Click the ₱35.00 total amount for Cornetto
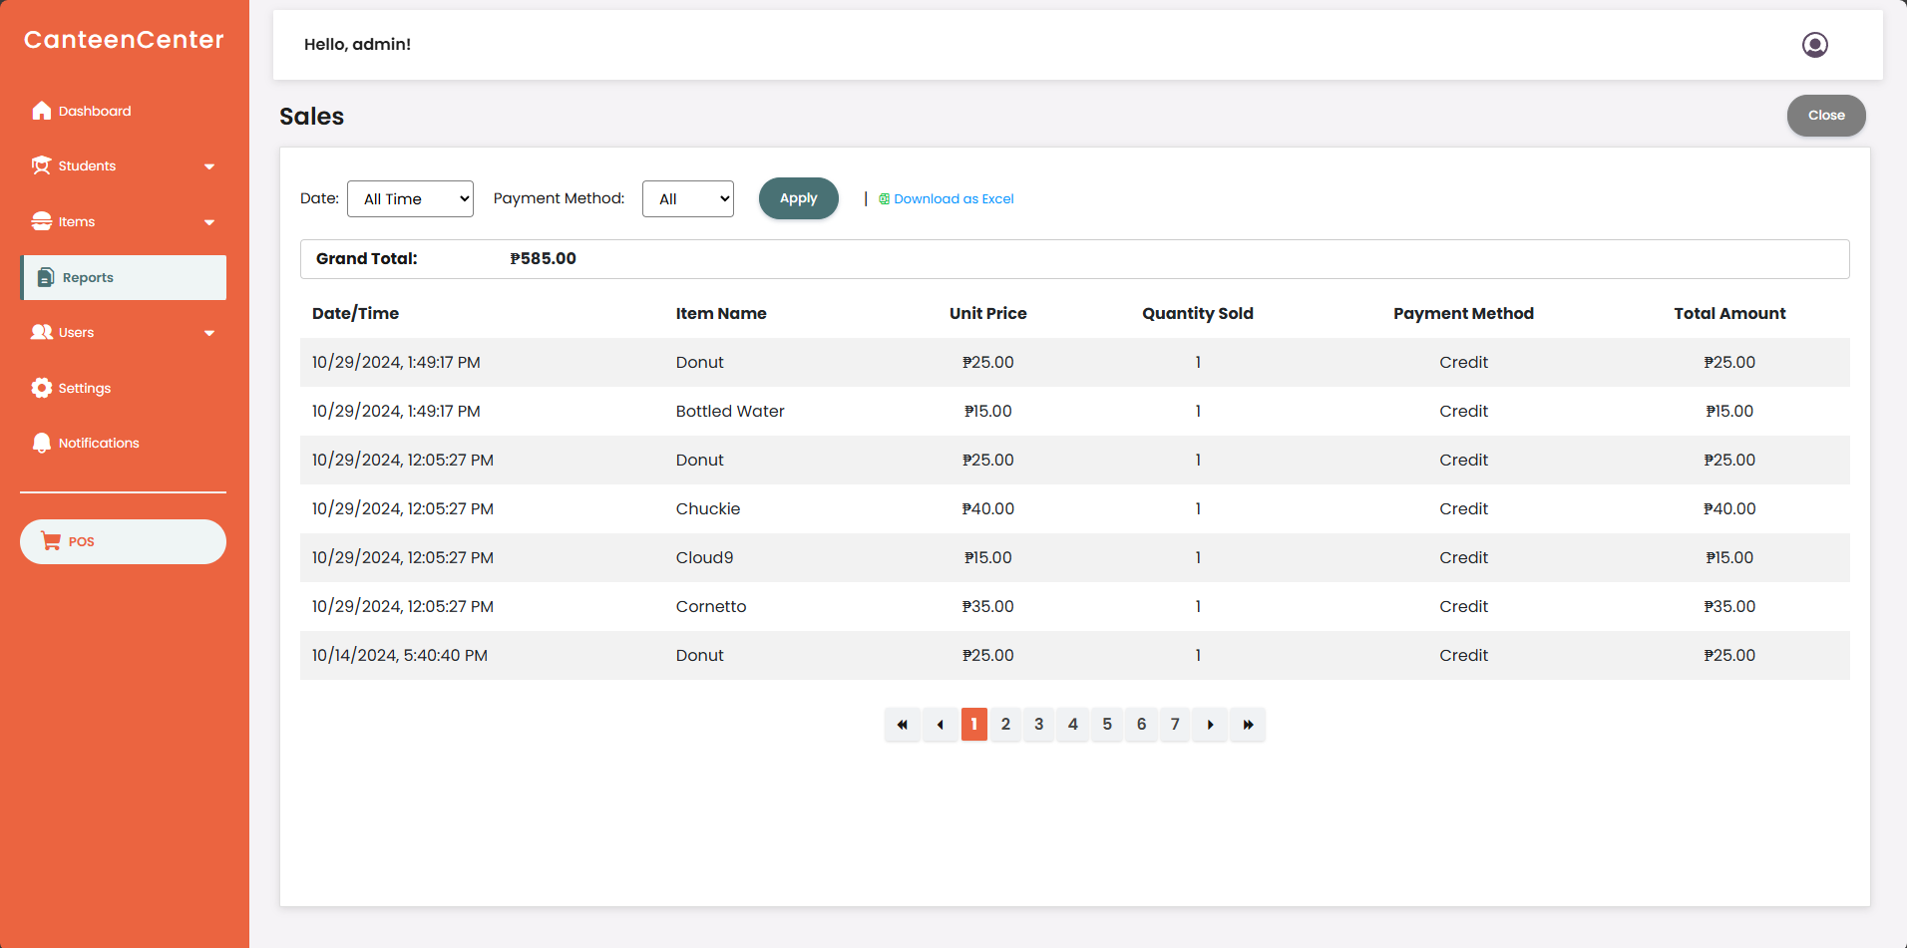Image resolution: width=1907 pixels, height=948 pixels. (1729, 606)
